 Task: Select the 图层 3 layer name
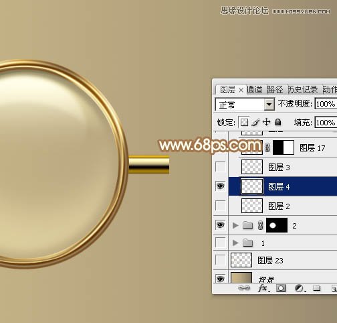(279, 168)
